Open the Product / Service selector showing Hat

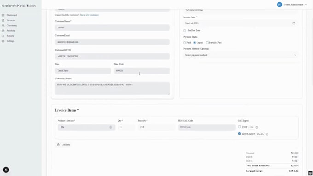coord(87,127)
